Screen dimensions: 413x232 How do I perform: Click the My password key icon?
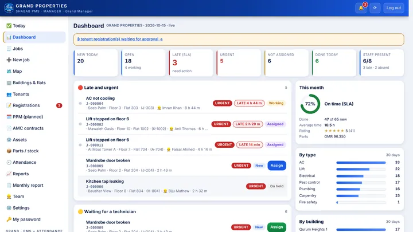click(x=9, y=219)
